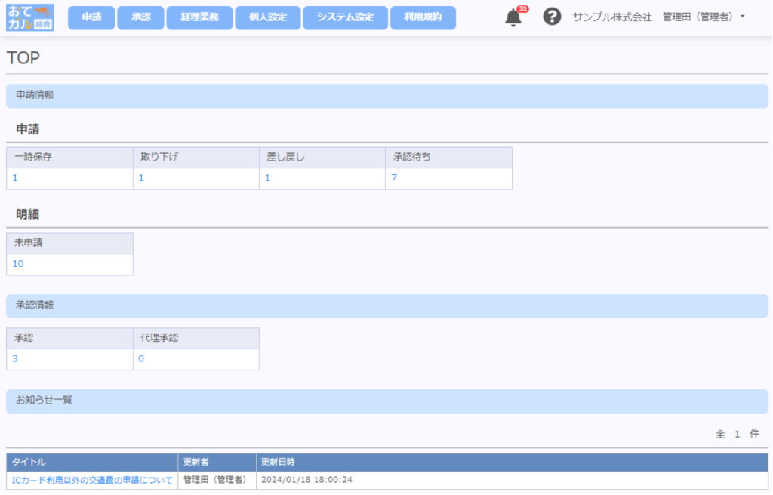Open the 個人設定 menu

tap(267, 17)
